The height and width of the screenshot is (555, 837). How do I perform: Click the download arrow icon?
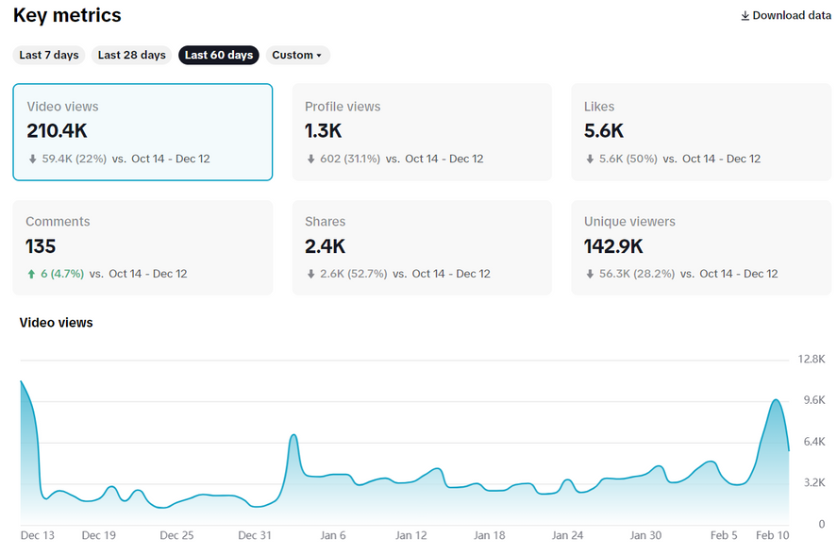tap(745, 16)
